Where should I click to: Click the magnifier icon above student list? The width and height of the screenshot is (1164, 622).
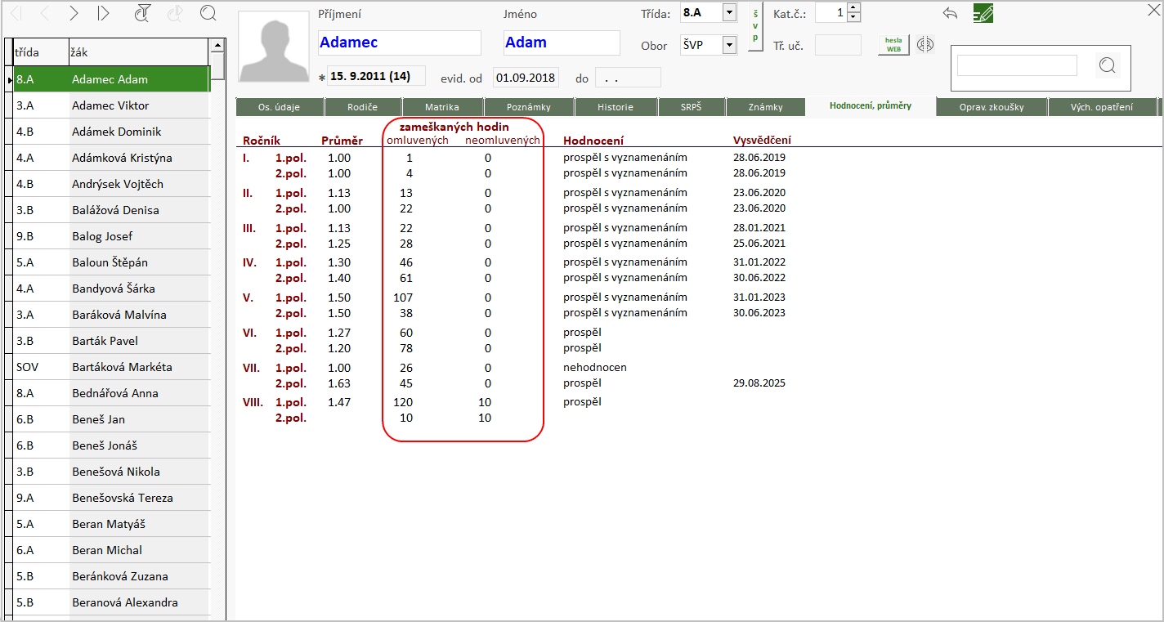tap(208, 13)
